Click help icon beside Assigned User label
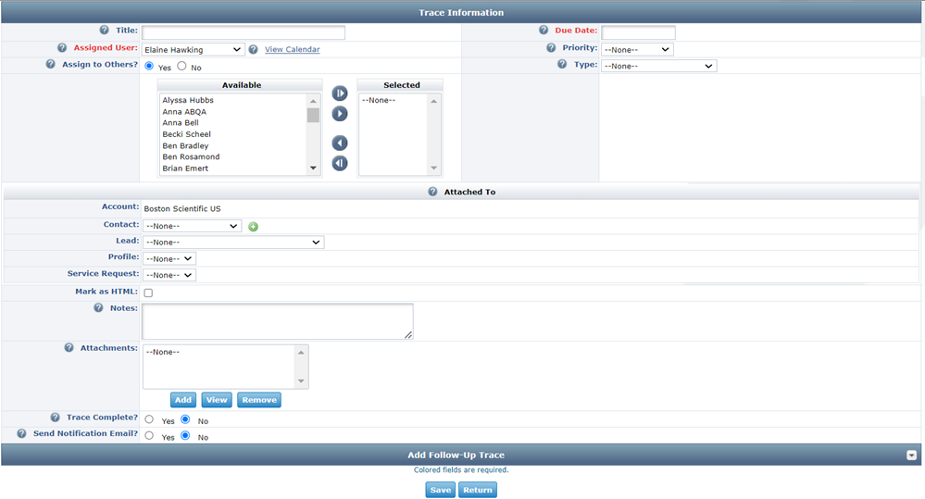 [x=62, y=48]
